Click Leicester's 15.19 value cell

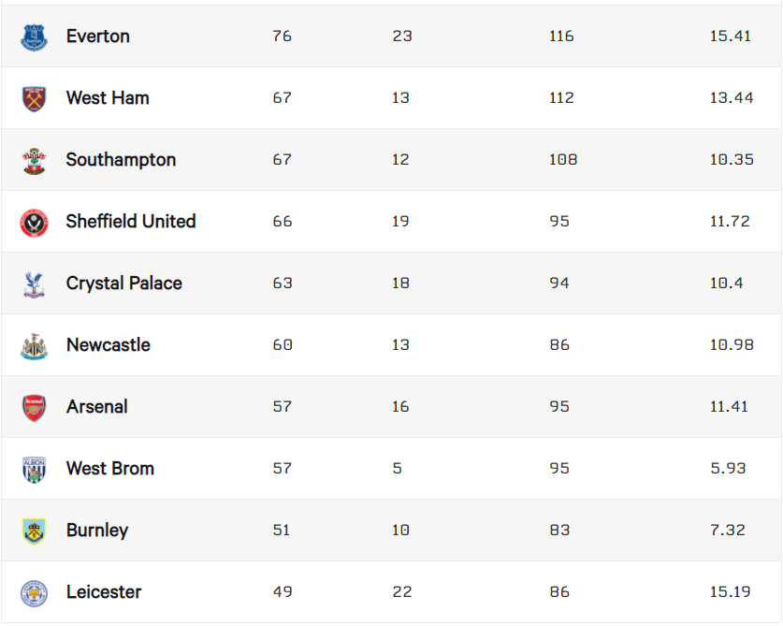[732, 592]
